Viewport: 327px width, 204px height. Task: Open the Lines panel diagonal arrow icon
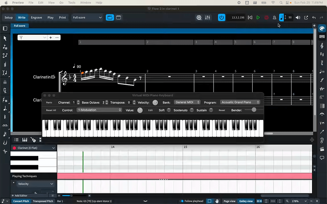click(x=322, y=132)
